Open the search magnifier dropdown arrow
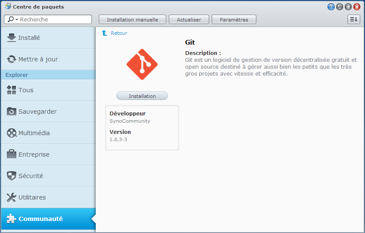This screenshot has width=365, height=233. 17,20
